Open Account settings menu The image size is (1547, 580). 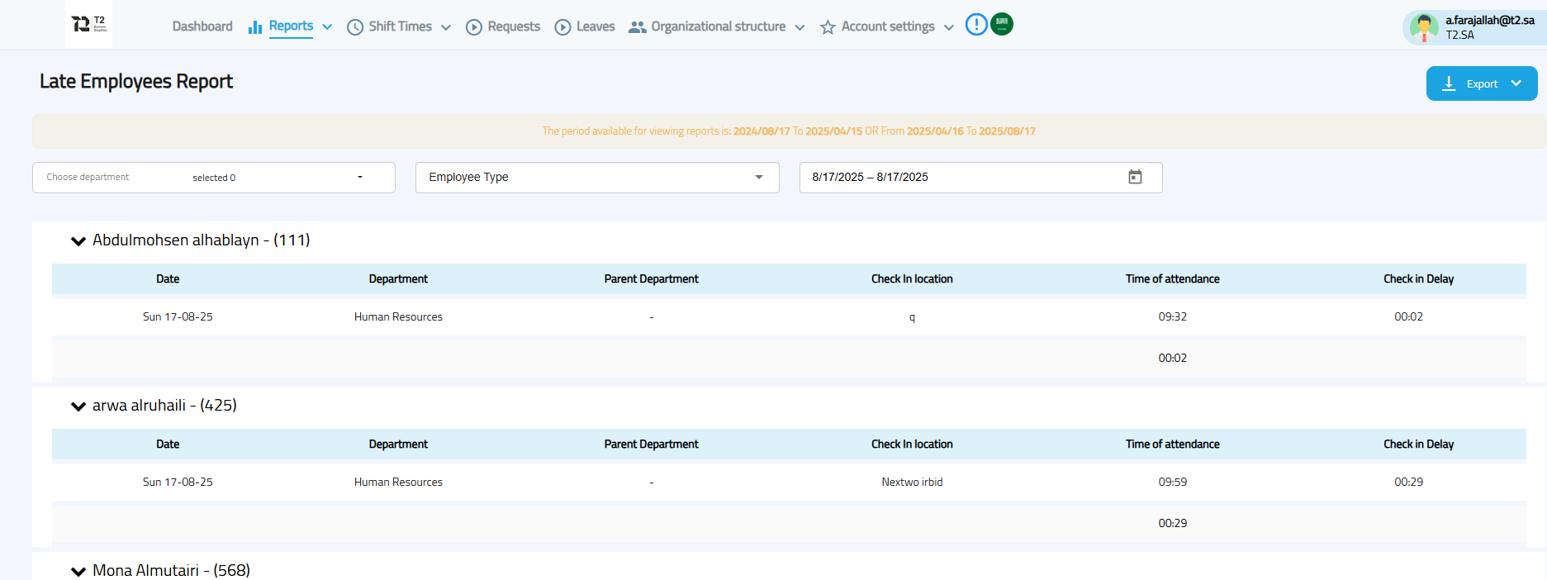tap(888, 26)
